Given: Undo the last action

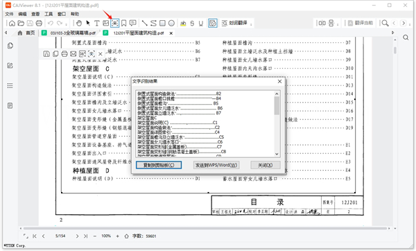Looking at the screenshot, I should 51,24.
